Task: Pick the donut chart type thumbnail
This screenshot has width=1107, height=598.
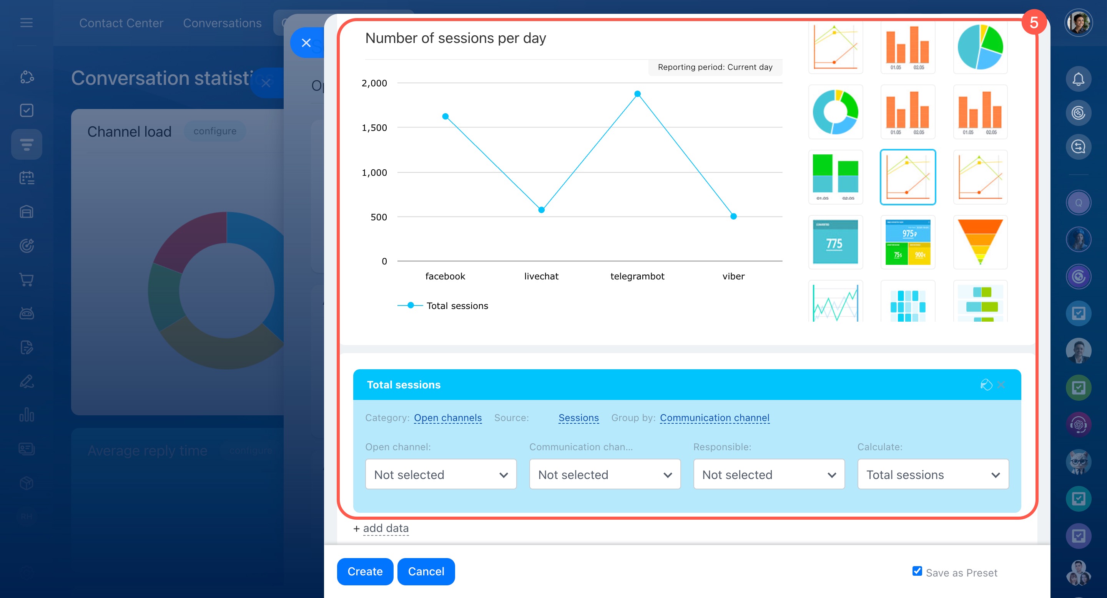Action: coord(835,112)
